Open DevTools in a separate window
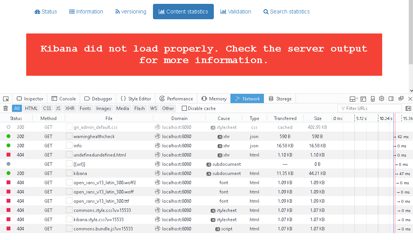The height and width of the screenshot is (240, 413). click(401, 98)
